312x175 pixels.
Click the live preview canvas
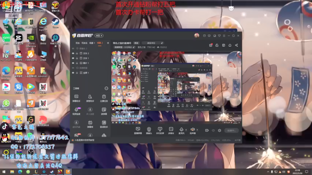[x=176, y=87]
